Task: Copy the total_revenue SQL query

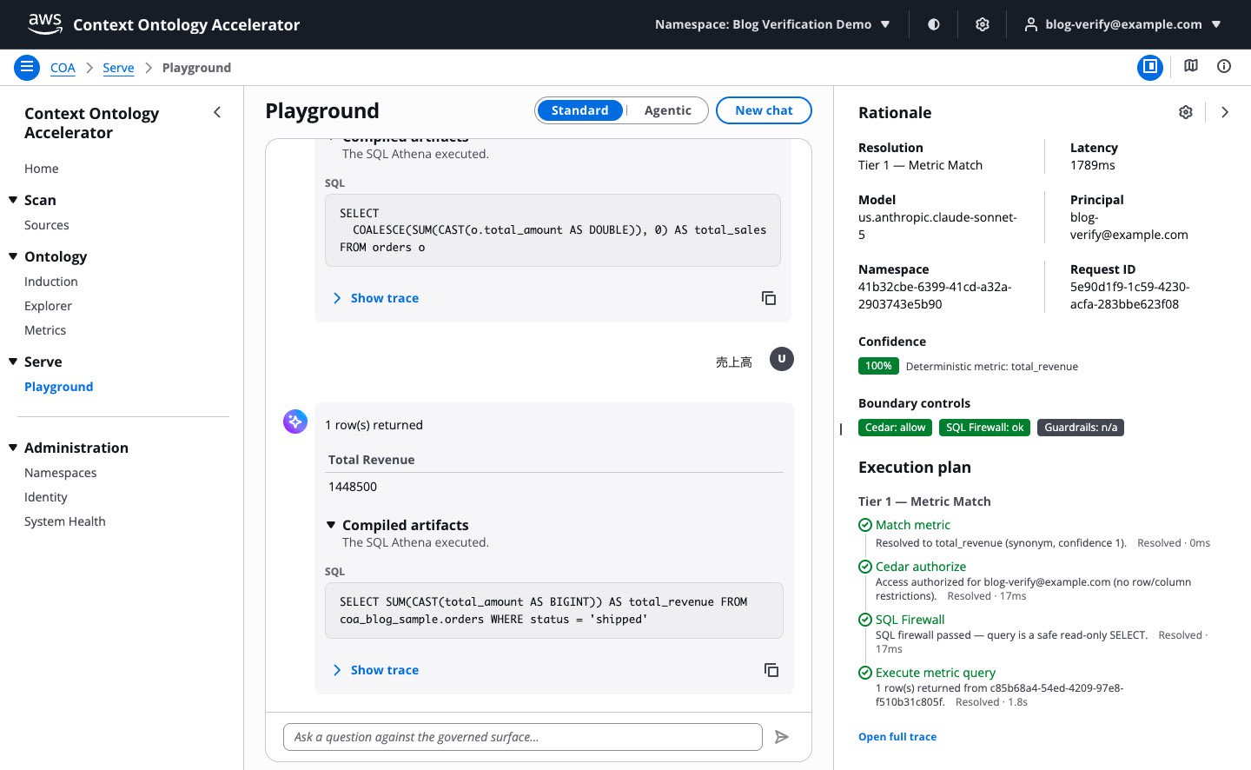Action: click(771, 670)
